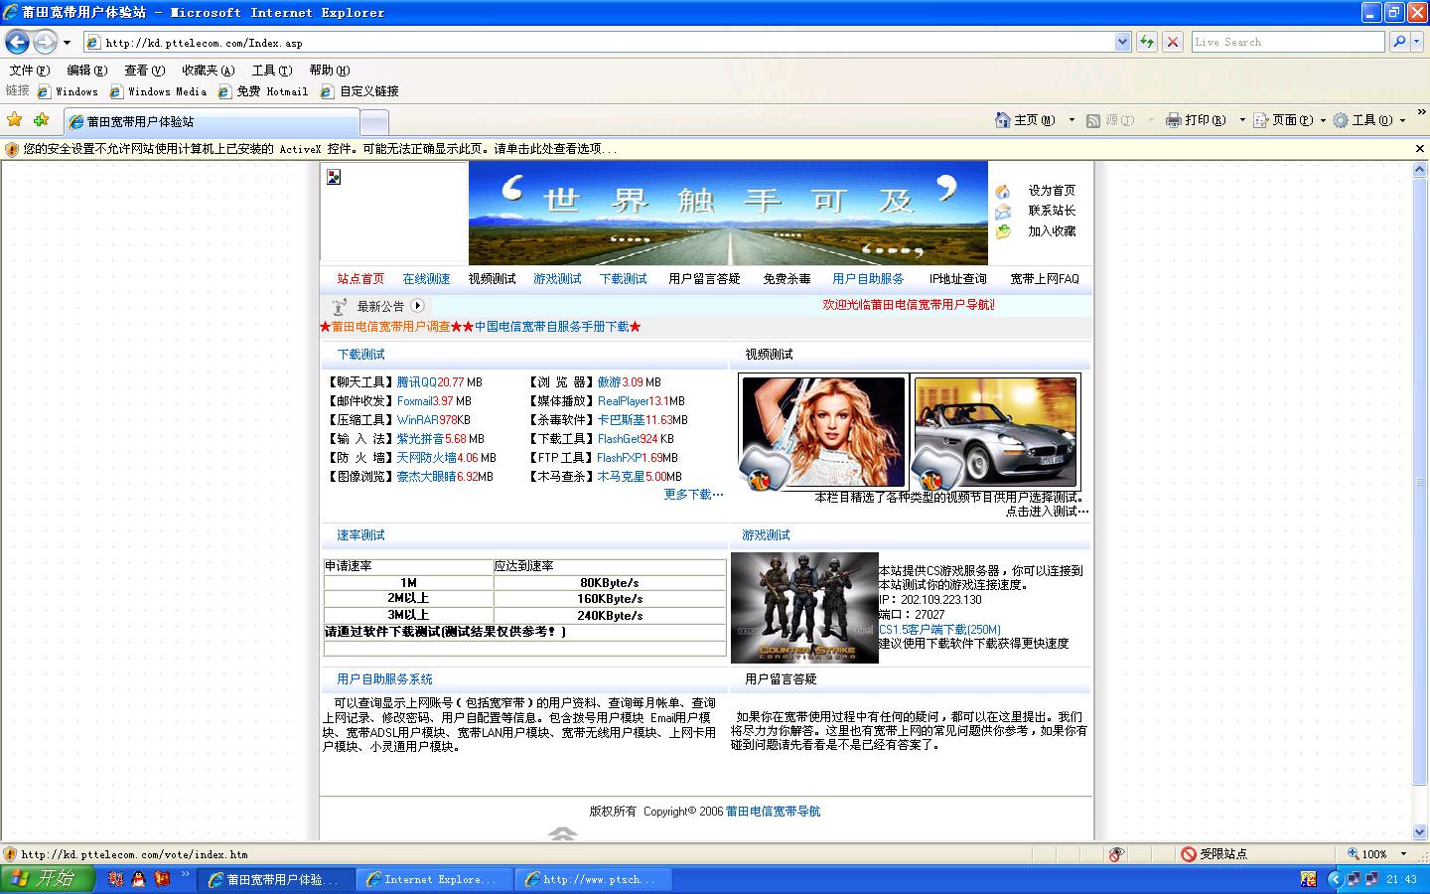The width and height of the screenshot is (1430, 894).
Task: Click the page scrollbar down arrow
Action: [x=1420, y=832]
